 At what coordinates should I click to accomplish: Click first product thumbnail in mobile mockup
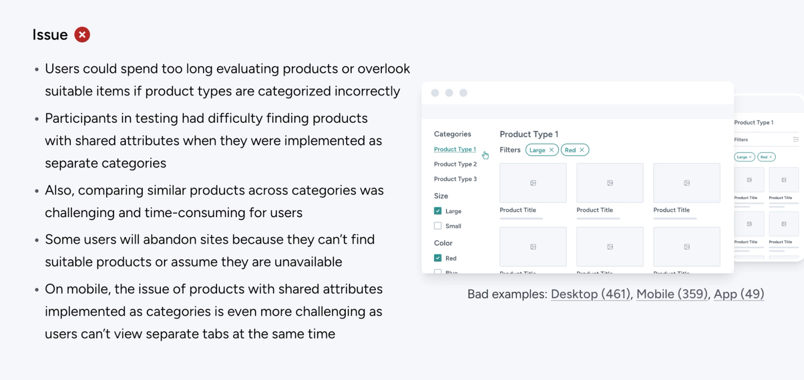(749, 180)
